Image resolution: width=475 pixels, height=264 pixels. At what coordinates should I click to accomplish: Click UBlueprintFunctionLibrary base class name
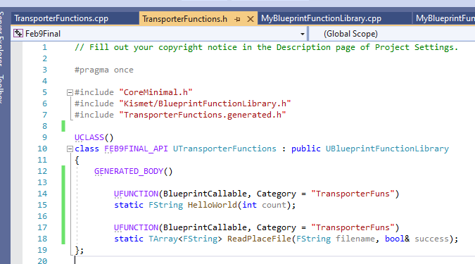click(x=387, y=149)
